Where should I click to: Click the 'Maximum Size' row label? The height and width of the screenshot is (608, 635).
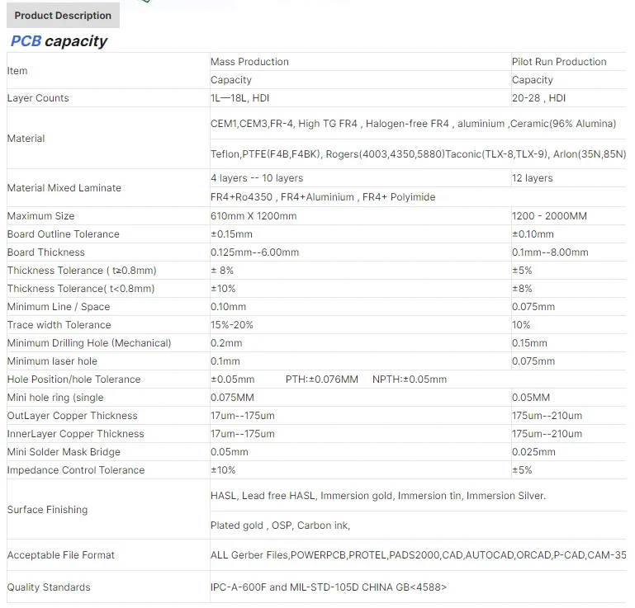(x=41, y=215)
